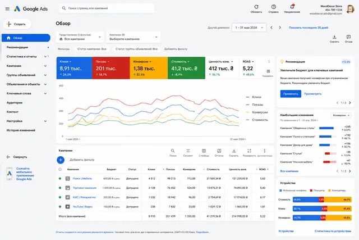The width and height of the screenshot is (359, 240).
Task: Click the Сегмент icon in campaigns table
Action: [188, 151]
